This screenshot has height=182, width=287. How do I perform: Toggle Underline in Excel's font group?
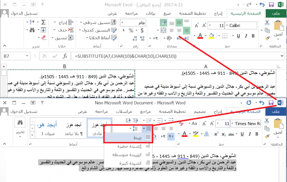click(238, 36)
